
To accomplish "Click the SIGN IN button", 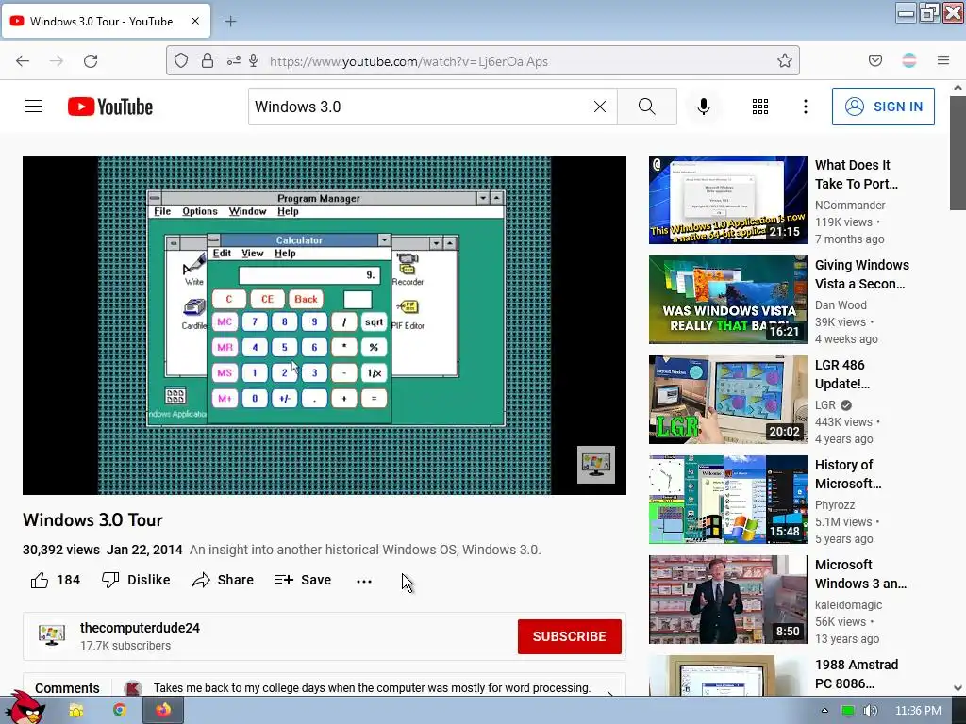I will pyautogui.click(x=883, y=107).
